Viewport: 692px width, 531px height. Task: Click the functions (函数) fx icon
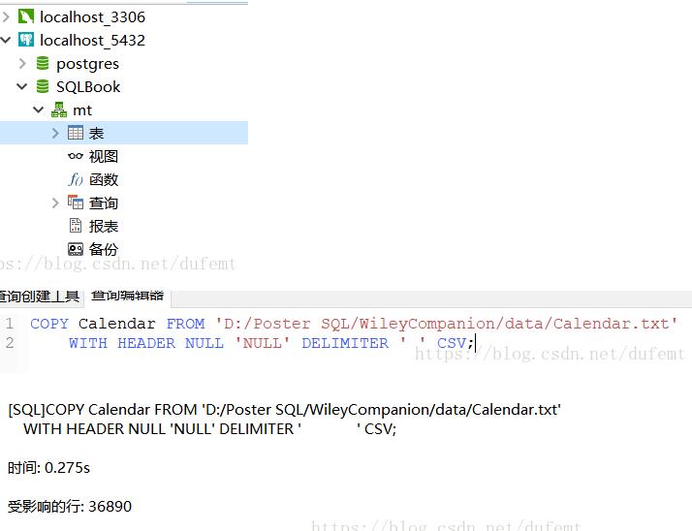coord(76,179)
